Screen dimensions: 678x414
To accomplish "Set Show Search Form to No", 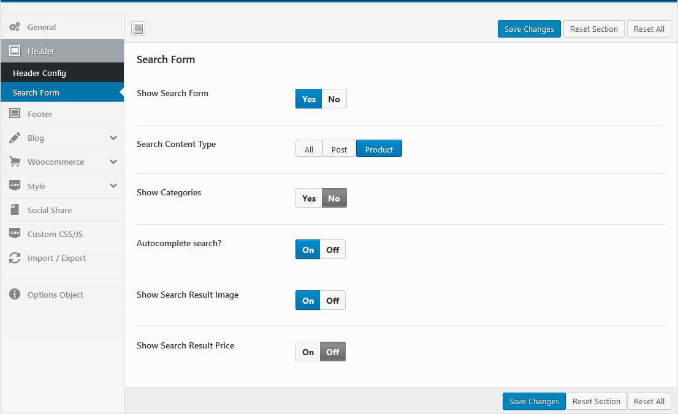I will pyautogui.click(x=334, y=99).
